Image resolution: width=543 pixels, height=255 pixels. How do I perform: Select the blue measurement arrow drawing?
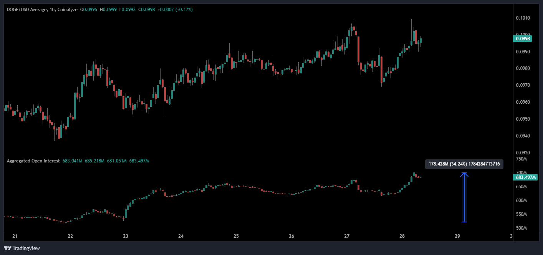(465, 198)
